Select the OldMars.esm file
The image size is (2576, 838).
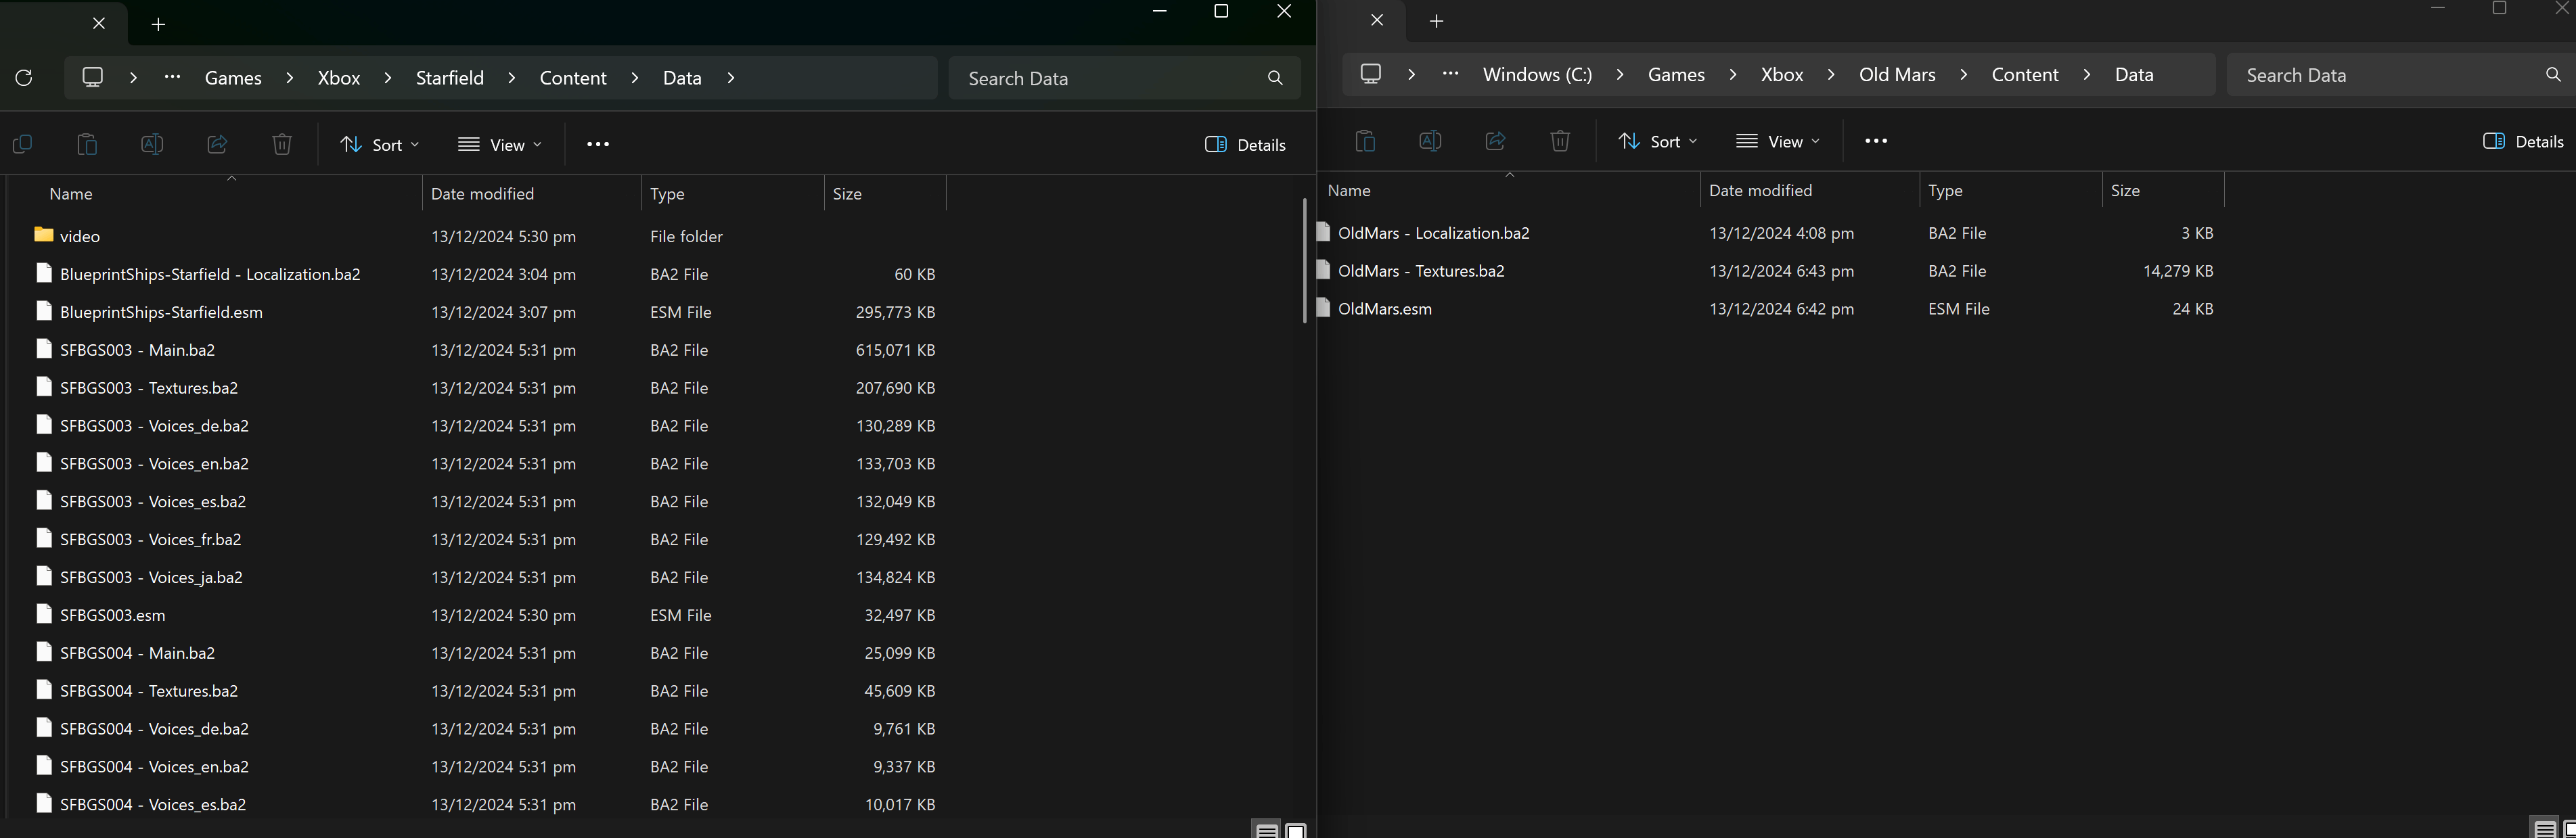[x=1384, y=309]
